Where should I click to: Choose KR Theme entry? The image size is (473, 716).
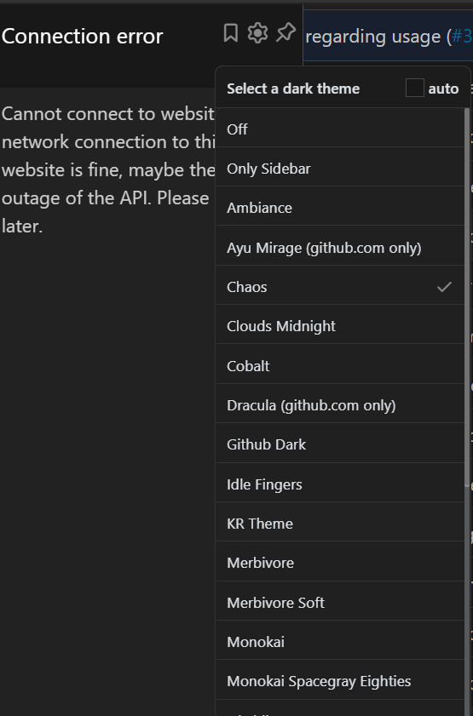tap(340, 524)
